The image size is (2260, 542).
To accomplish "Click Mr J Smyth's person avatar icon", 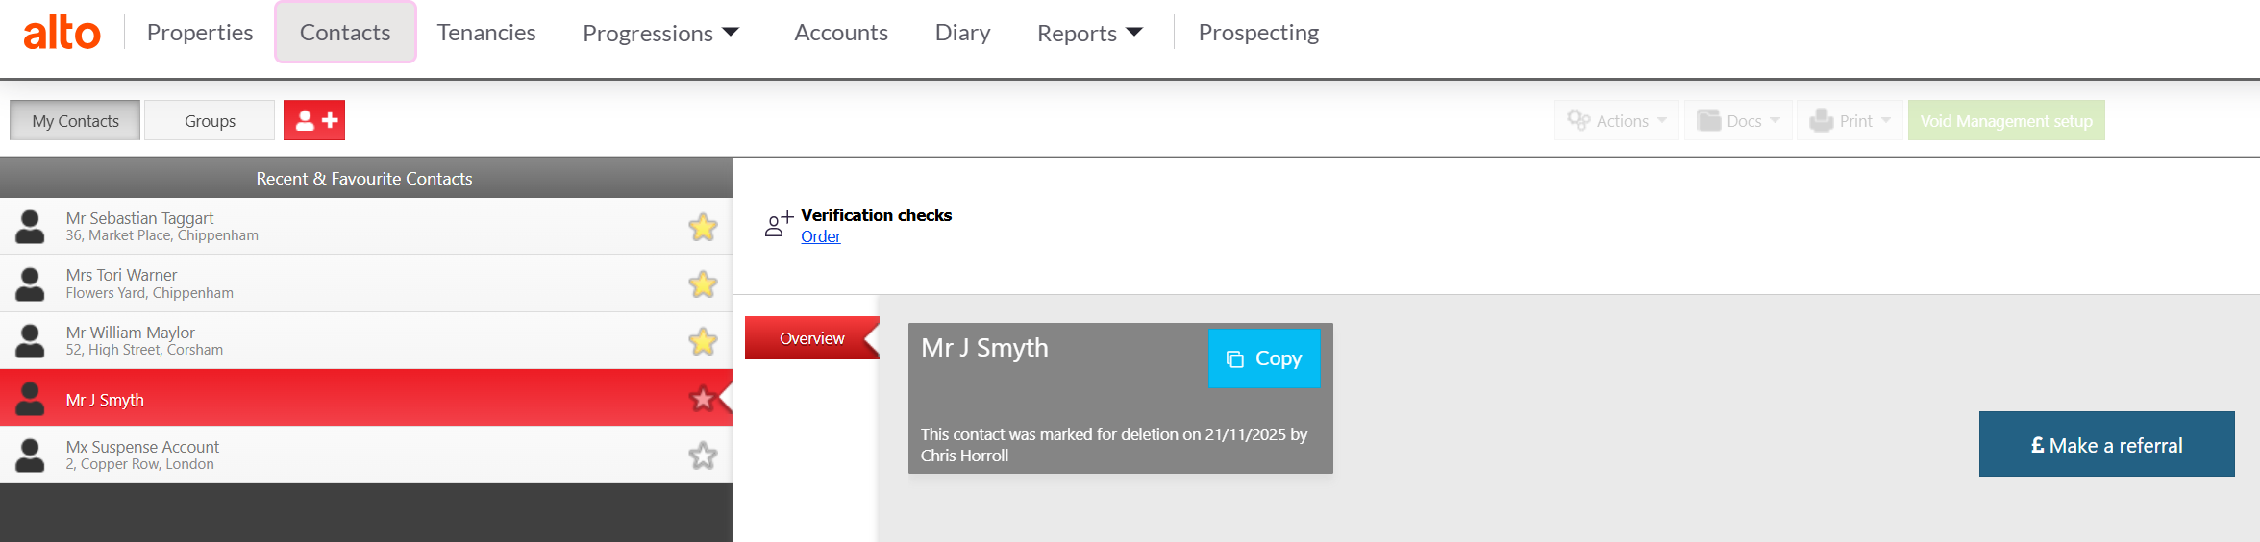I will point(30,398).
